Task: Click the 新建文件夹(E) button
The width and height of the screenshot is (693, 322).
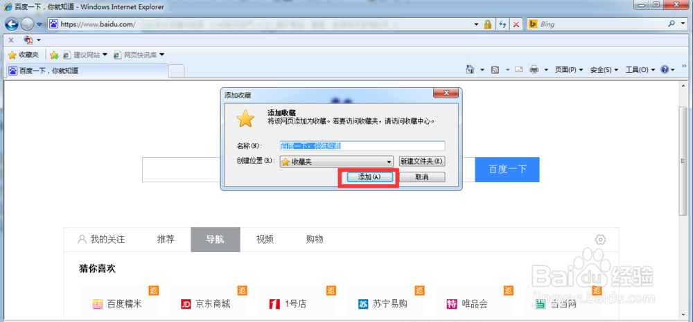Action: (x=421, y=161)
